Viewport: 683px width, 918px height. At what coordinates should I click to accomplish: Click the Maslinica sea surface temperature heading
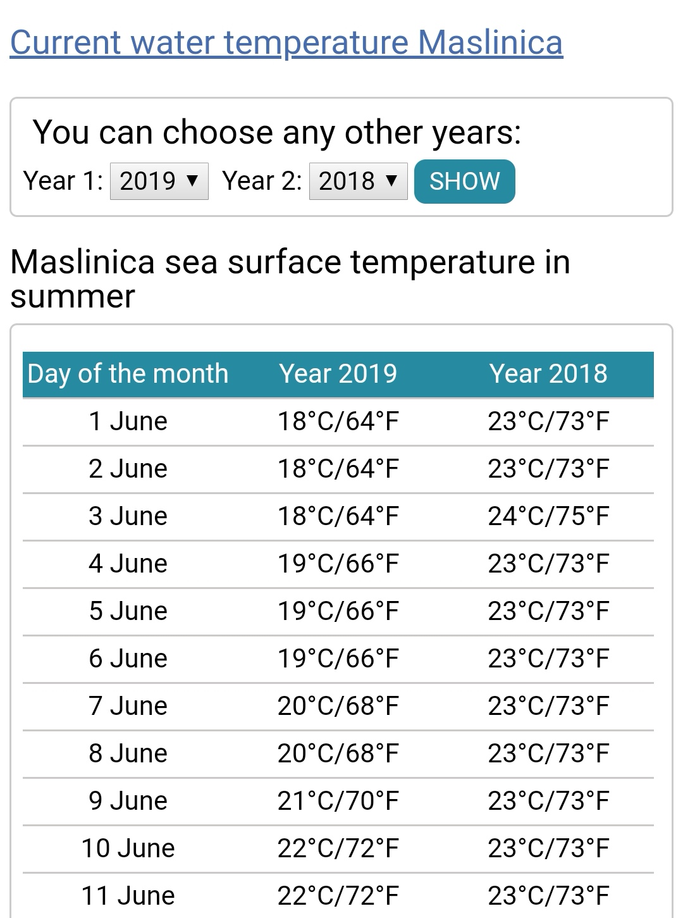[x=290, y=278]
